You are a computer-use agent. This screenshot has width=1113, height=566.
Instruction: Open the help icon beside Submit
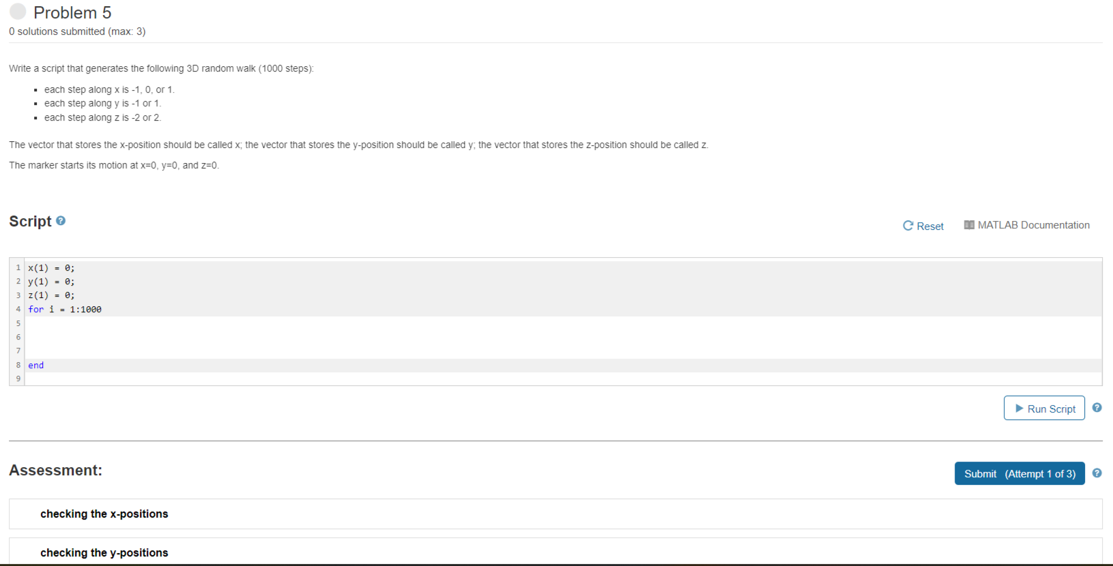[1097, 473]
